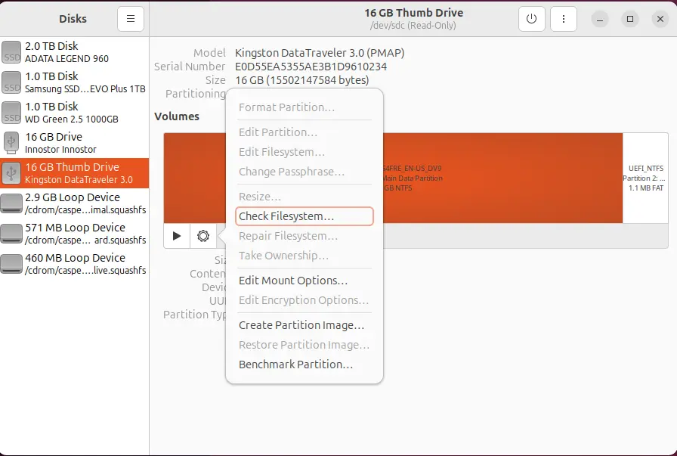Click the disabled Resize entry

304,197
